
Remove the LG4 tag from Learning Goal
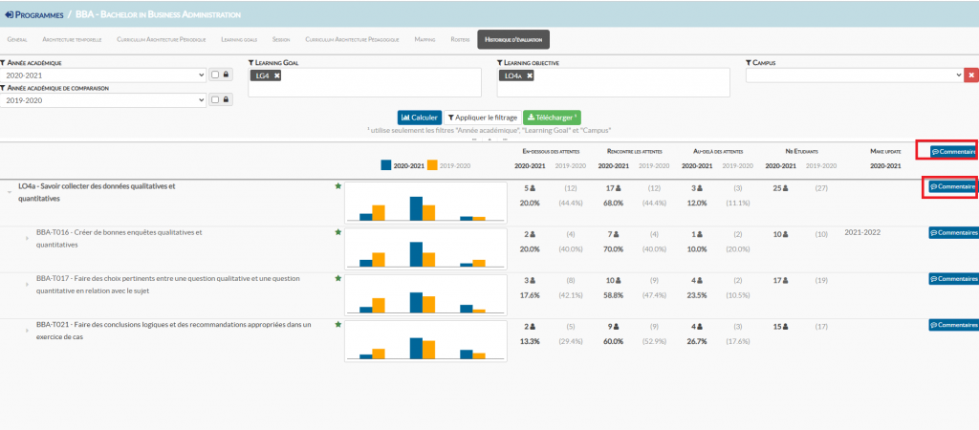276,75
